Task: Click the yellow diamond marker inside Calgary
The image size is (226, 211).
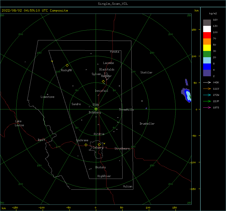Action: (x=99, y=145)
